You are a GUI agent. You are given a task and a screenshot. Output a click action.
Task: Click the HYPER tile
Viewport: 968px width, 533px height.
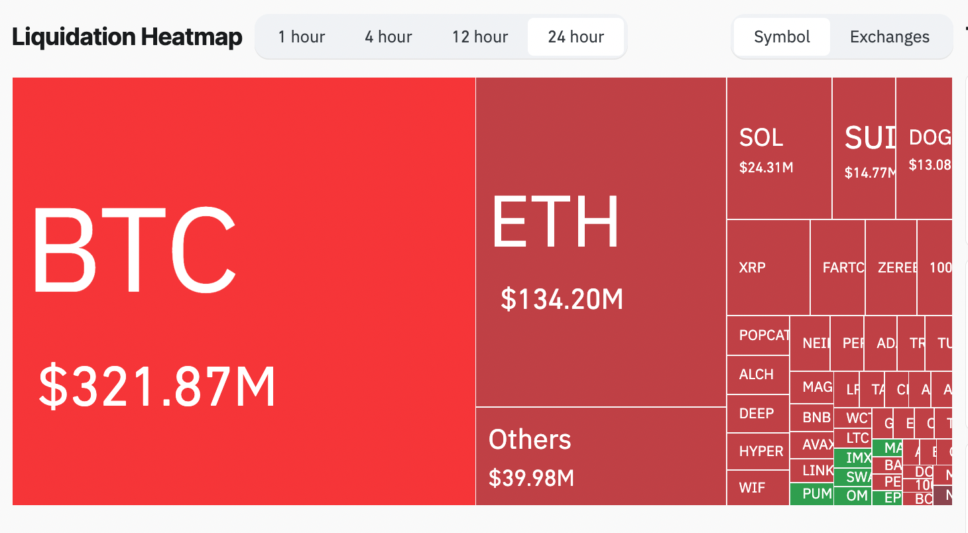(758, 451)
